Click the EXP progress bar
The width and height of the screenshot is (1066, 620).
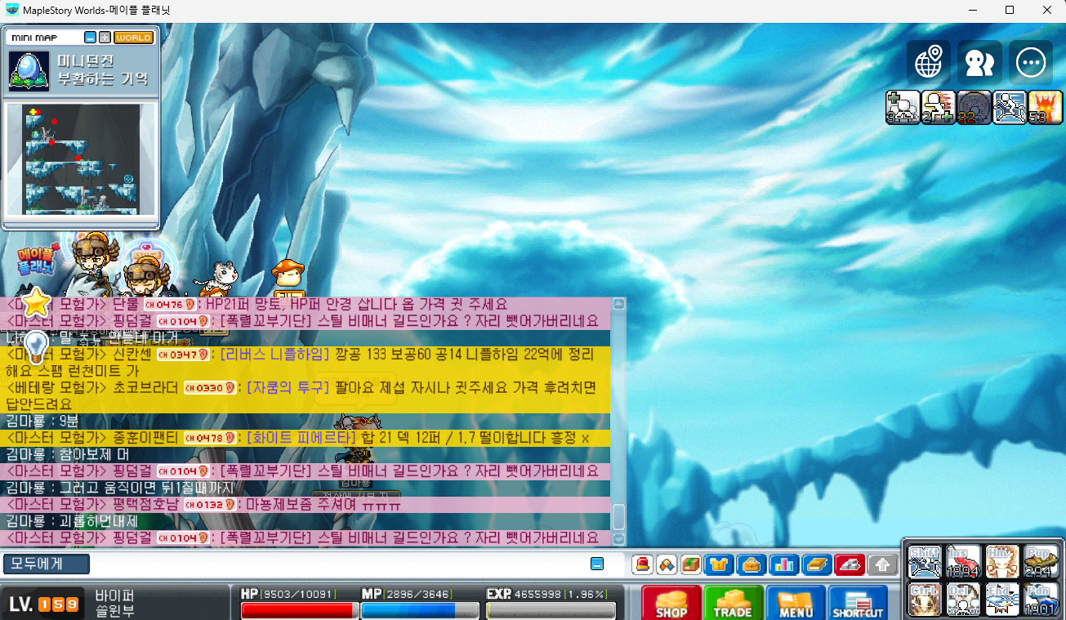[x=551, y=610]
